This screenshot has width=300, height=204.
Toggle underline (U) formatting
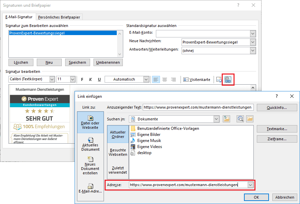coord(99,80)
